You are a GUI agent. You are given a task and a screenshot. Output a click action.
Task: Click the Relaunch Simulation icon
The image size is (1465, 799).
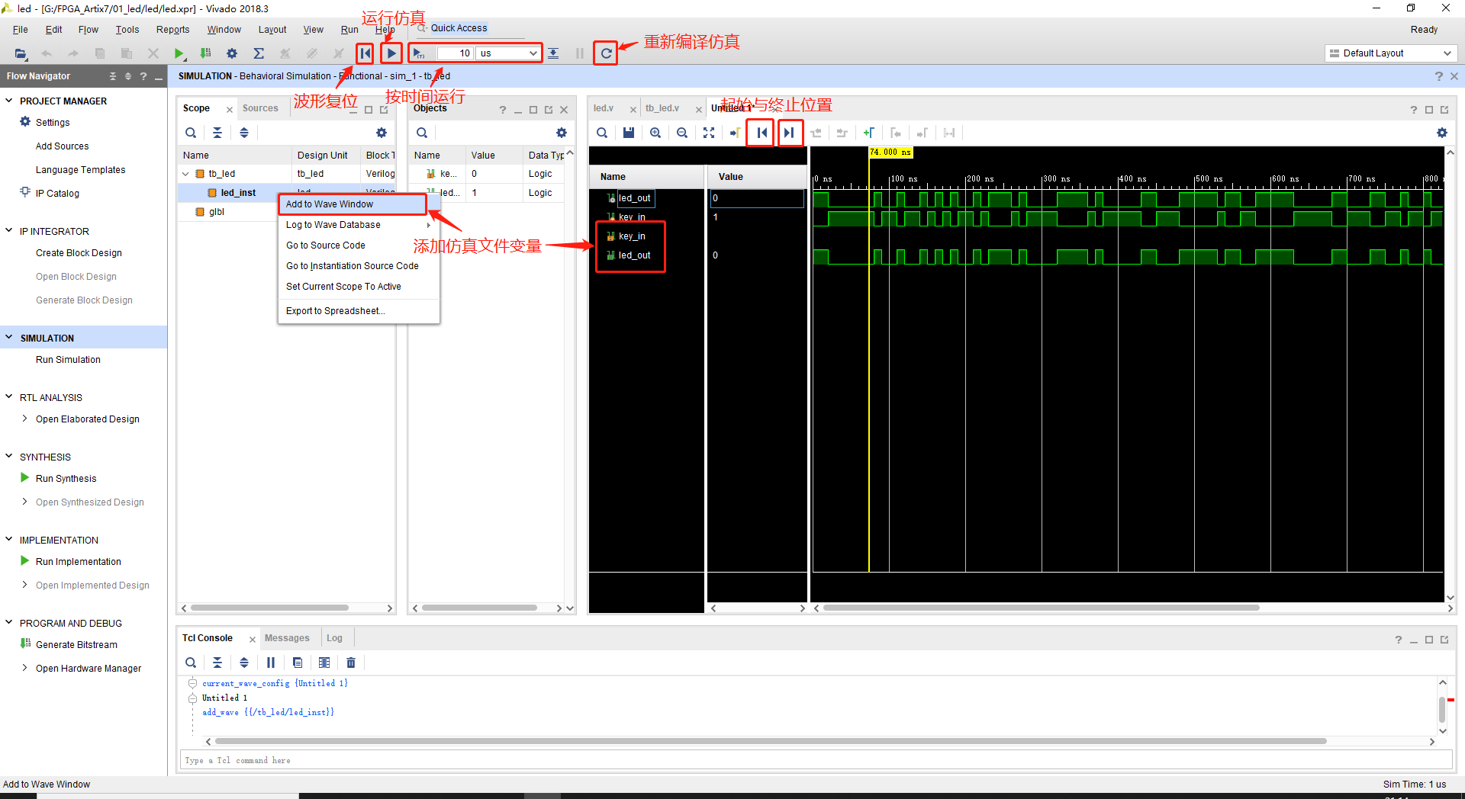(x=604, y=53)
